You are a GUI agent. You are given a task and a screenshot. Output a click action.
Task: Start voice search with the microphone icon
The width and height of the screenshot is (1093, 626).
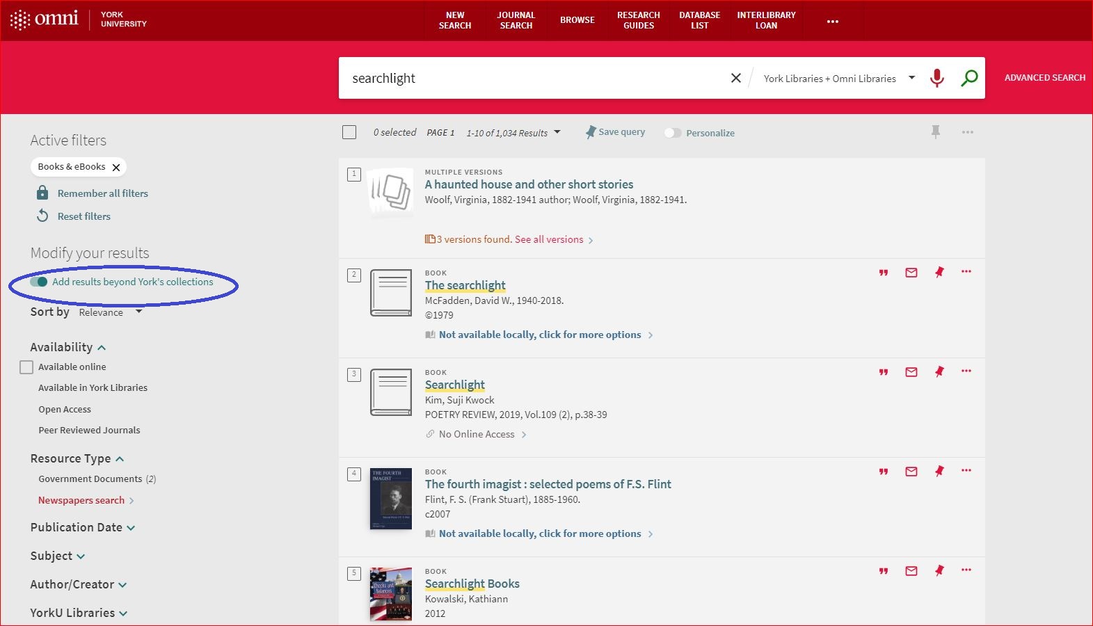tap(937, 78)
